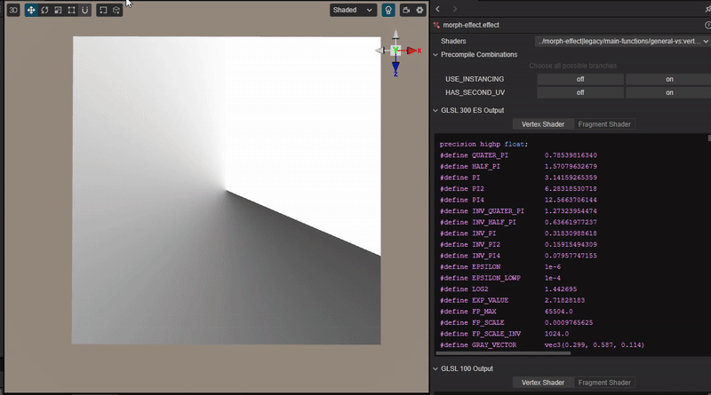Click the shader code vertical scrollbar thumb
The height and width of the screenshot is (395, 711).
(709, 138)
